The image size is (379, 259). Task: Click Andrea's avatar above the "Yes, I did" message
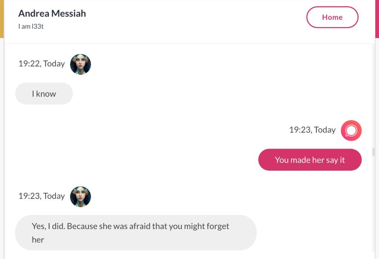click(x=80, y=196)
